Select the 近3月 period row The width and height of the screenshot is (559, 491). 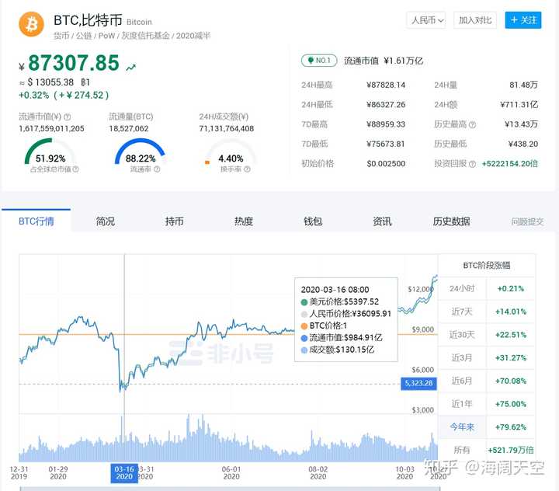click(x=487, y=358)
